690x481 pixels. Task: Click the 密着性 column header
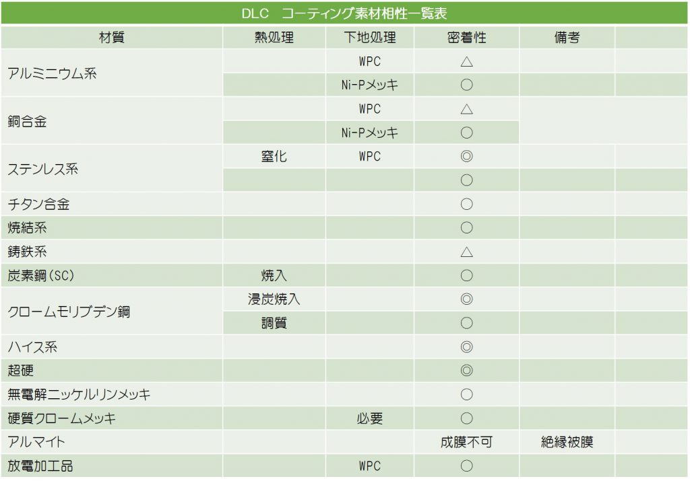click(466, 38)
